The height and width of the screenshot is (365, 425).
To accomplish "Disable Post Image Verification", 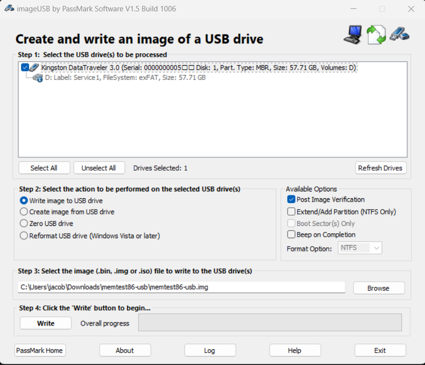I will point(291,200).
